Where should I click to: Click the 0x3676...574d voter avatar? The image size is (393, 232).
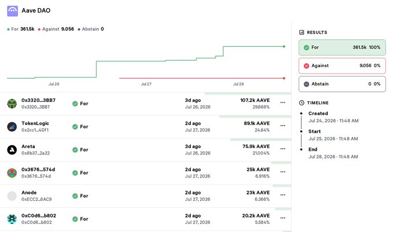tap(12, 173)
